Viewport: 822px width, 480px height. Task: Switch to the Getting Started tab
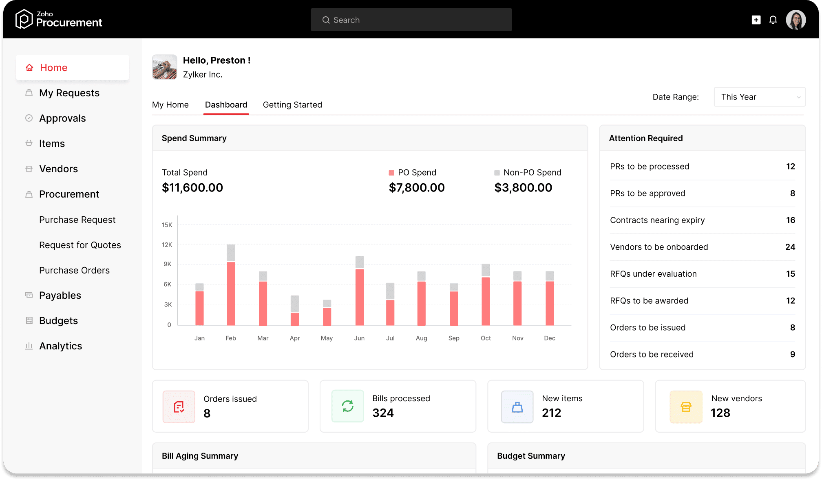pos(292,104)
